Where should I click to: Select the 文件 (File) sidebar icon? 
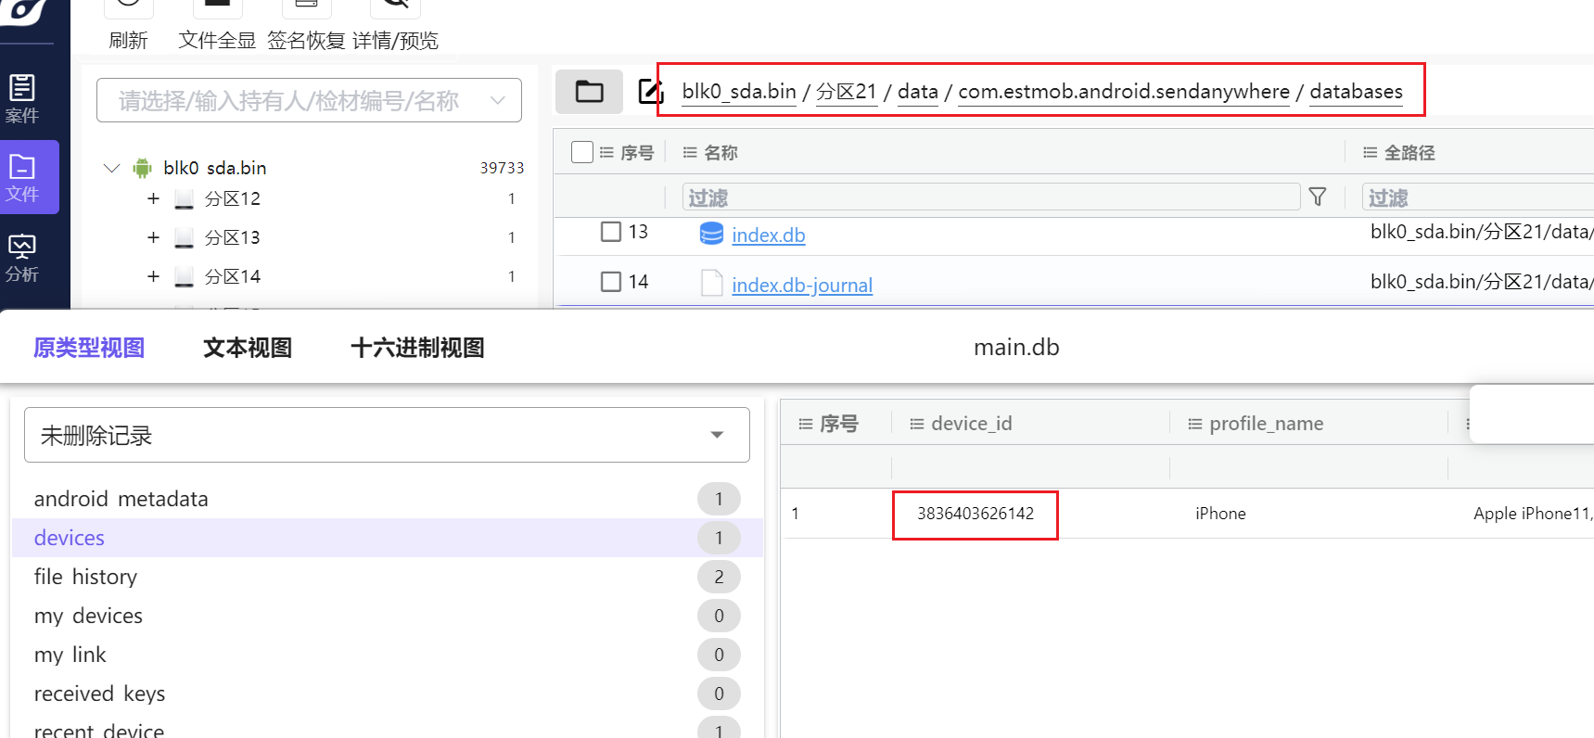pyautogui.click(x=22, y=177)
